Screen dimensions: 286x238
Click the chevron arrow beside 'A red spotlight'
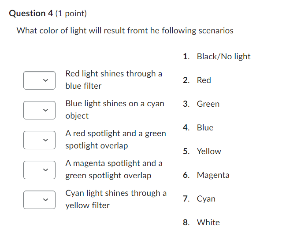tap(45, 140)
